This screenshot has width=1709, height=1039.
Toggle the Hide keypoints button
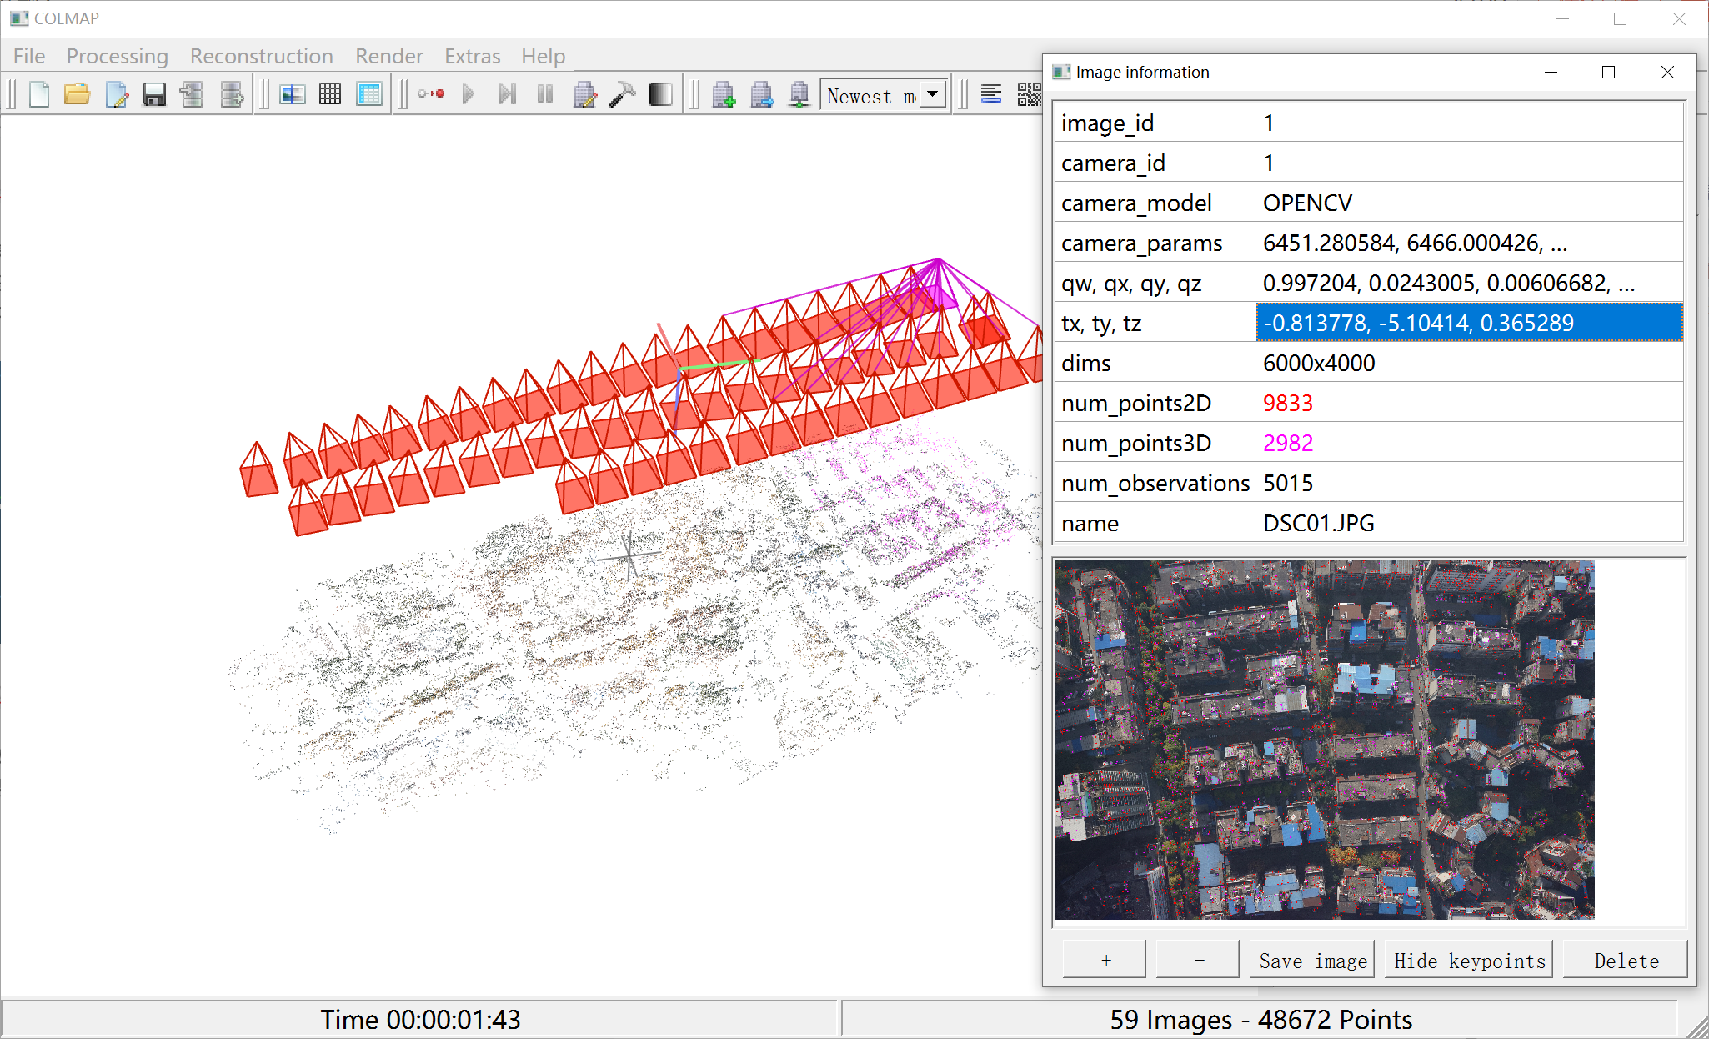click(1469, 961)
